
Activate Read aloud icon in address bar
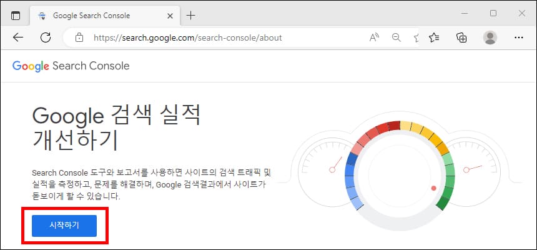(x=374, y=37)
